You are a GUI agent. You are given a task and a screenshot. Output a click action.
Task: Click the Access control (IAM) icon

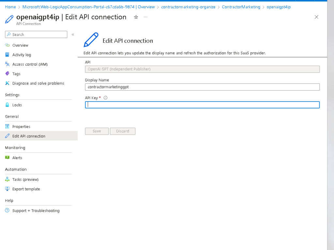tap(7, 64)
